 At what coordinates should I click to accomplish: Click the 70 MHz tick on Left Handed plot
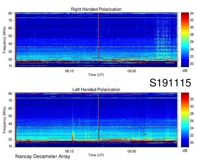pos(10,100)
